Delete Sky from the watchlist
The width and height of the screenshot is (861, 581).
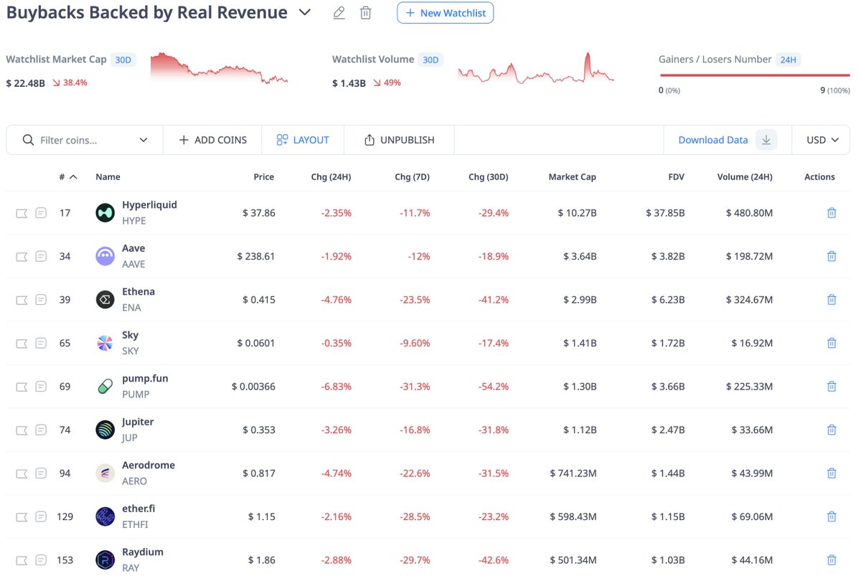click(x=832, y=343)
